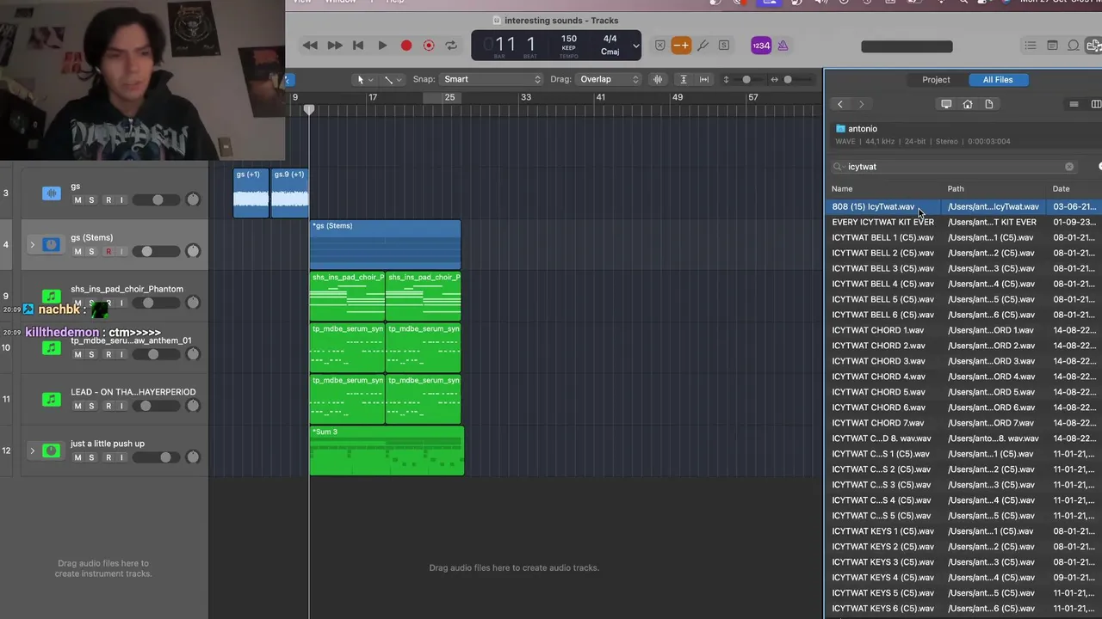Toggle input monitoring on gs track
1102x619 pixels.
point(121,200)
